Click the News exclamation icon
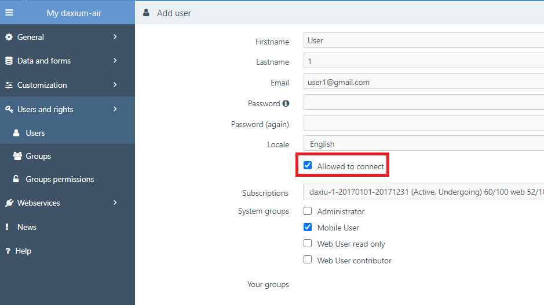This screenshot has width=544, height=305. click(x=7, y=227)
